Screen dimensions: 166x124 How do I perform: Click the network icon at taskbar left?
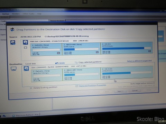tap(4, 116)
